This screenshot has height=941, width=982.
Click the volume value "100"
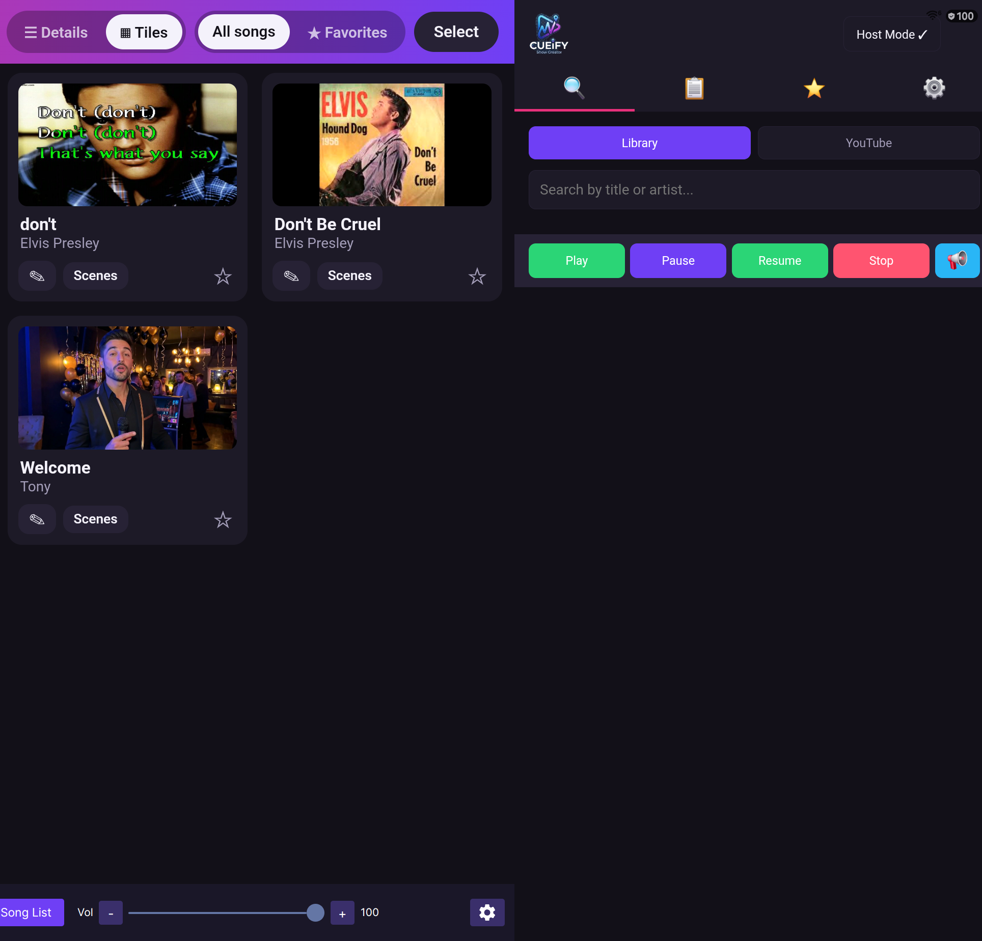[370, 912]
